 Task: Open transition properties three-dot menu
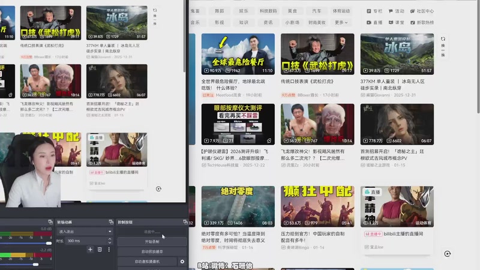click(x=109, y=250)
